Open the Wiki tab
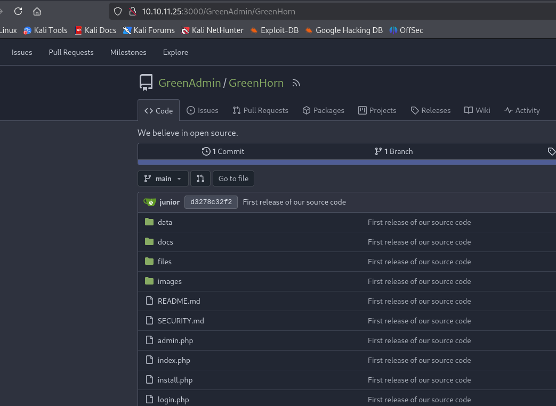The image size is (556, 406). (x=477, y=110)
